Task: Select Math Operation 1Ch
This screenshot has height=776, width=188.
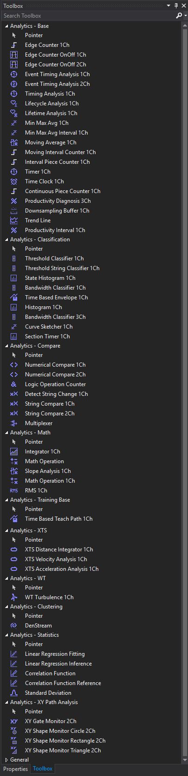Action: tap(50, 481)
